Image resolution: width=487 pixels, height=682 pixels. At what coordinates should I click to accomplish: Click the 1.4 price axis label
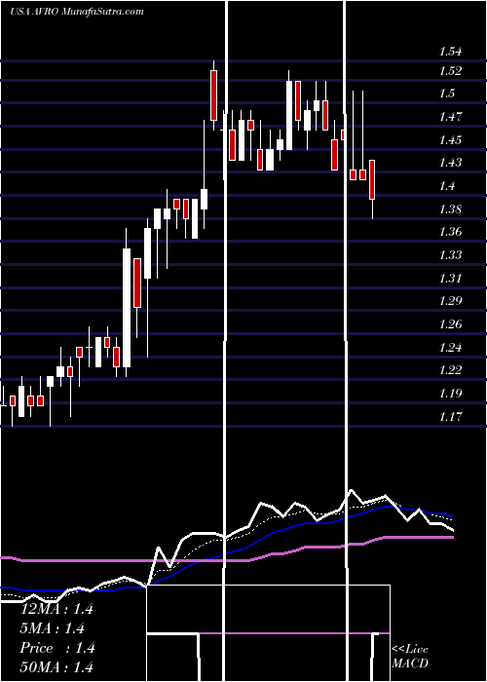click(x=447, y=186)
